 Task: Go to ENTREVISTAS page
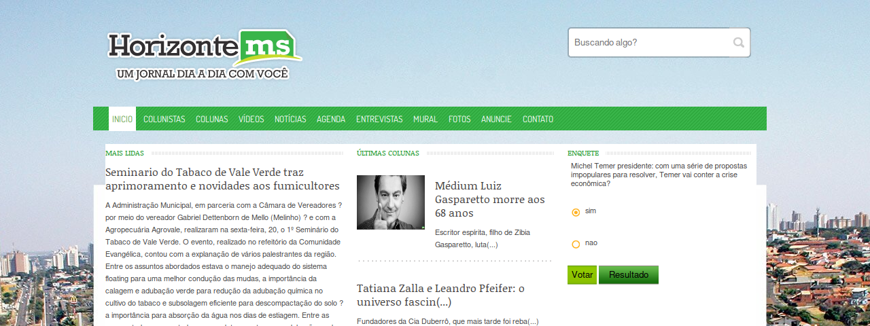point(379,119)
